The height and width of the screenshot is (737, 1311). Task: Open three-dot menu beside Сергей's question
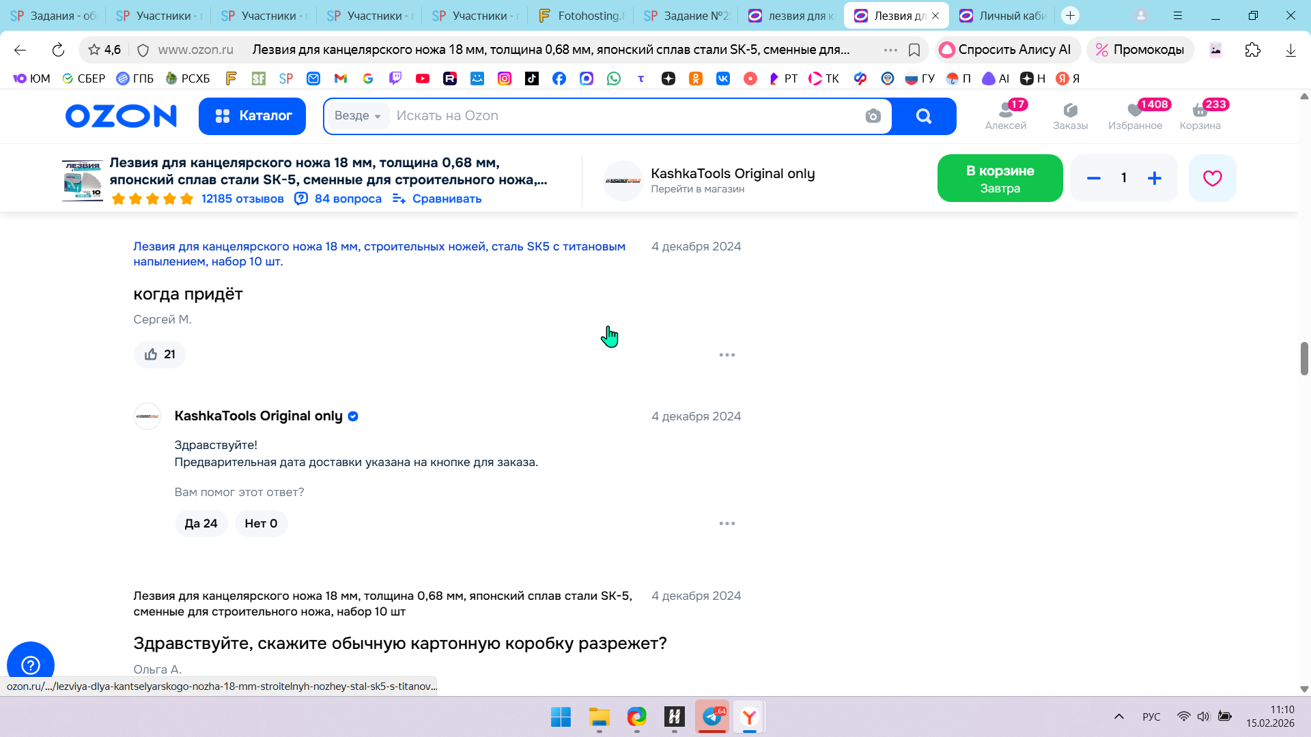click(x=727, y=355)
